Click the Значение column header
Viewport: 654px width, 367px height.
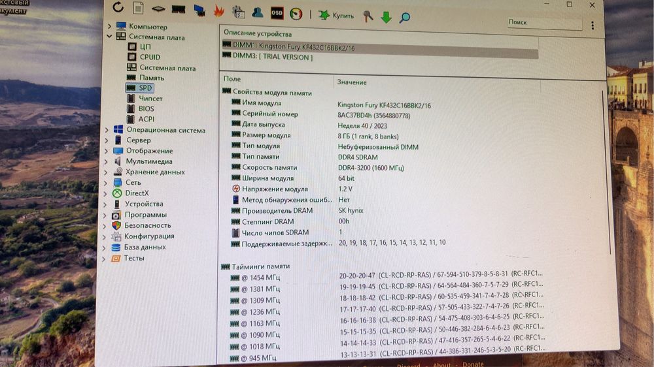pyautogui.click(x=352, y=82)
